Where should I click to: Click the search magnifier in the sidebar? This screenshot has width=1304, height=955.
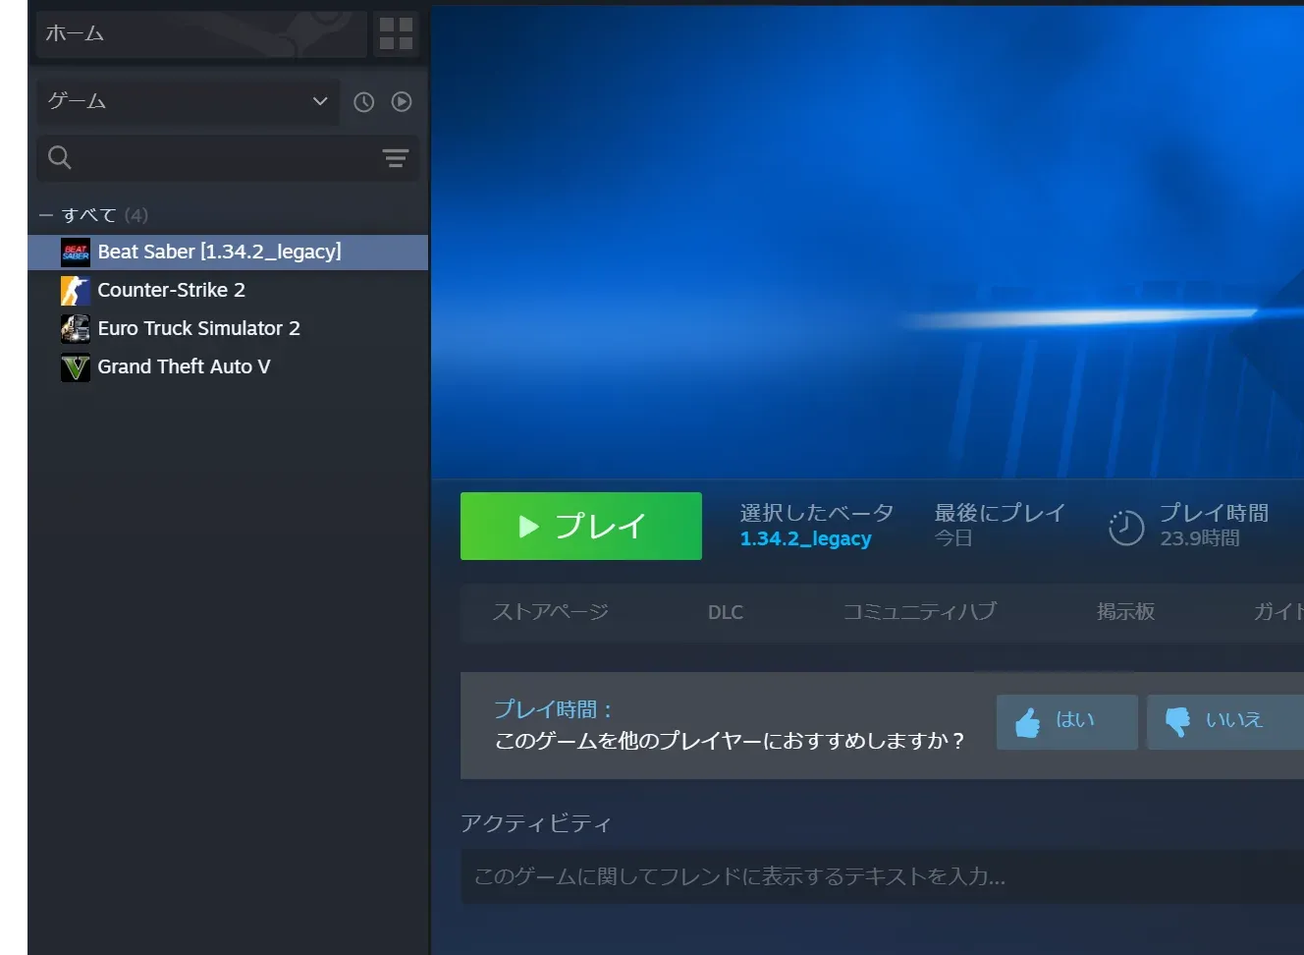point(59,157)
